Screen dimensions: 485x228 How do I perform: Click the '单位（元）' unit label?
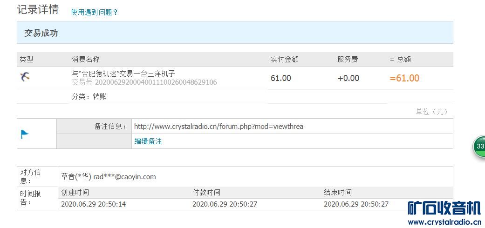431,112
